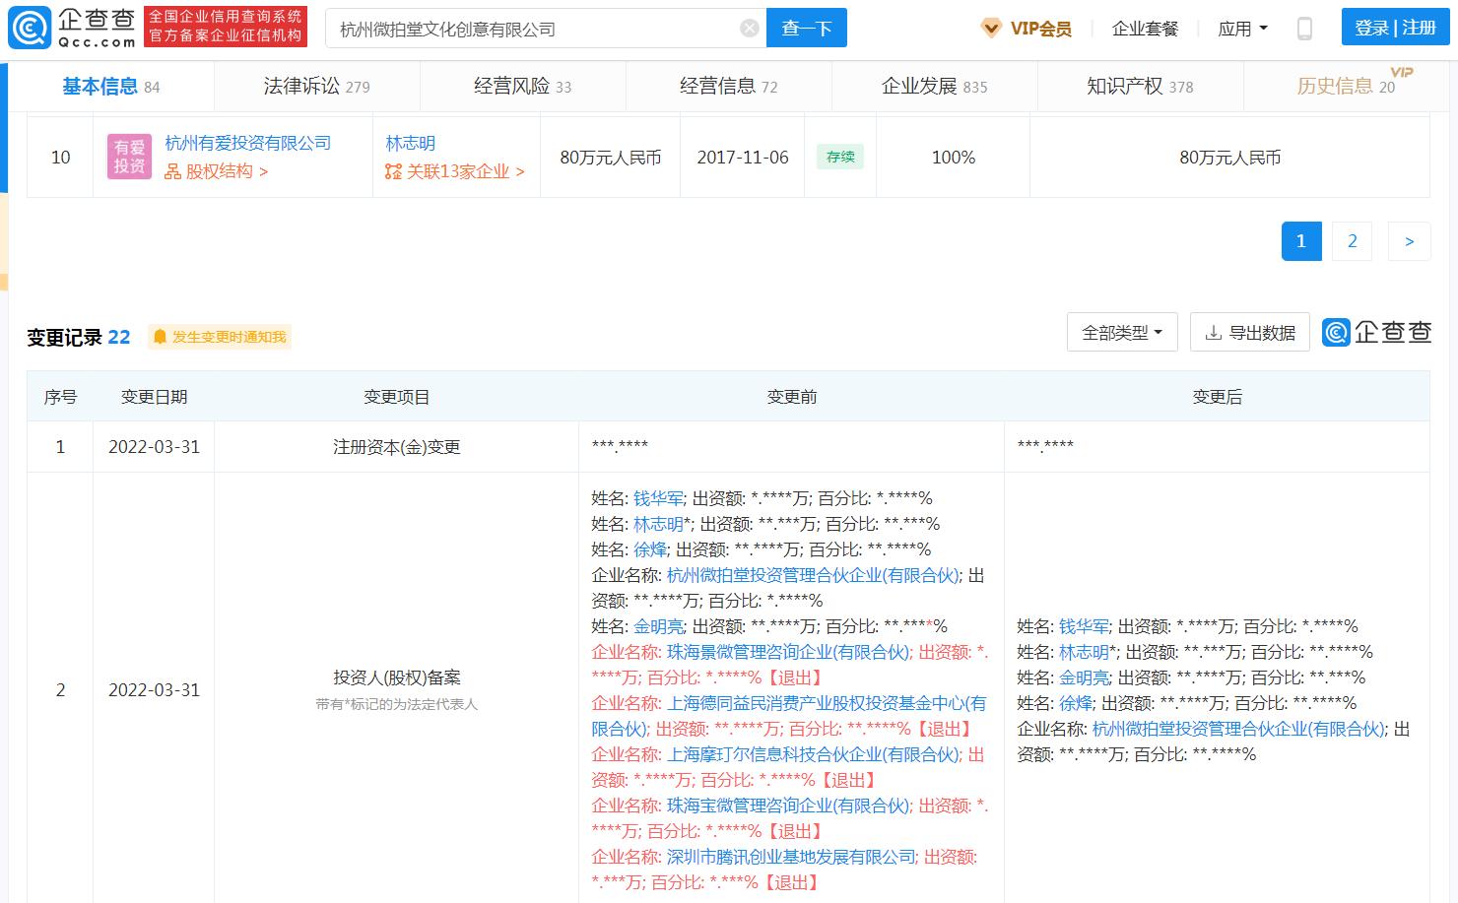Open 徐烽 link in 变更后 column
This screenshot has width=1458, height=903.
click(x=1076, y=703)
